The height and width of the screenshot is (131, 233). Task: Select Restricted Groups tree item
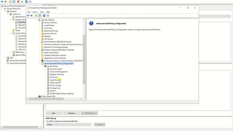point(51,31)
